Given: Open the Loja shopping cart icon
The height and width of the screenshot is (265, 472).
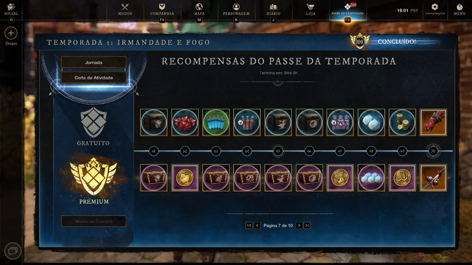Looking at the screenshot, I should tap(311, 7).
